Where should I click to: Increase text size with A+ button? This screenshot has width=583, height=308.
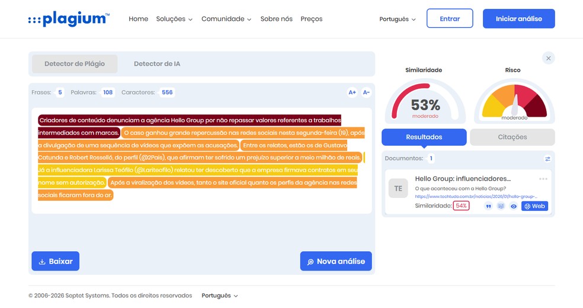(352, 92)
